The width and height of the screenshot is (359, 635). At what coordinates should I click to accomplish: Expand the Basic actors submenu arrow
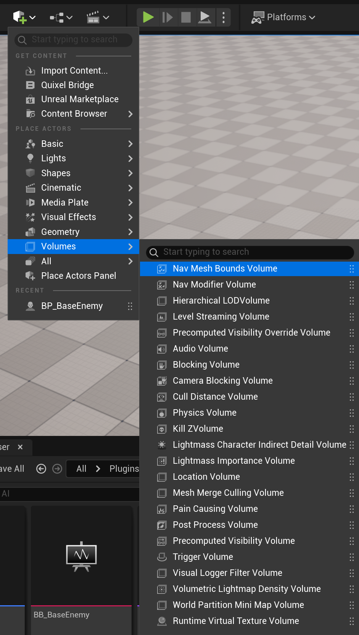(x=130, y=144)
